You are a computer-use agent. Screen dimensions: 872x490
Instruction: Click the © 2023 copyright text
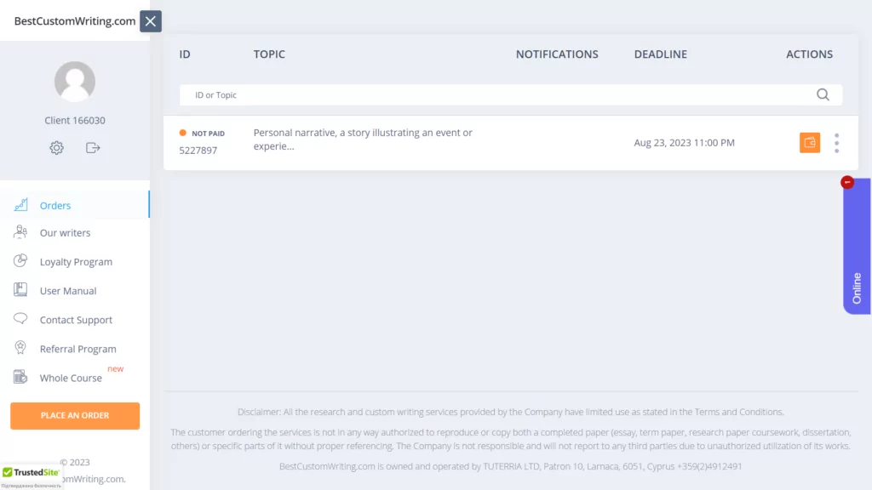[x=75, y=462]
